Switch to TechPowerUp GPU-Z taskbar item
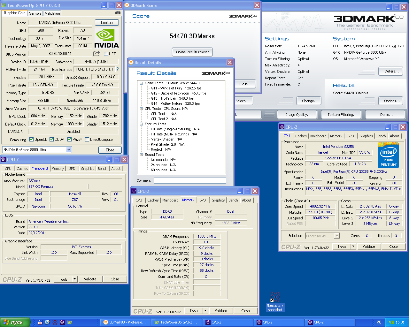Viewport: 409px width, 327px height. [176, 322]
